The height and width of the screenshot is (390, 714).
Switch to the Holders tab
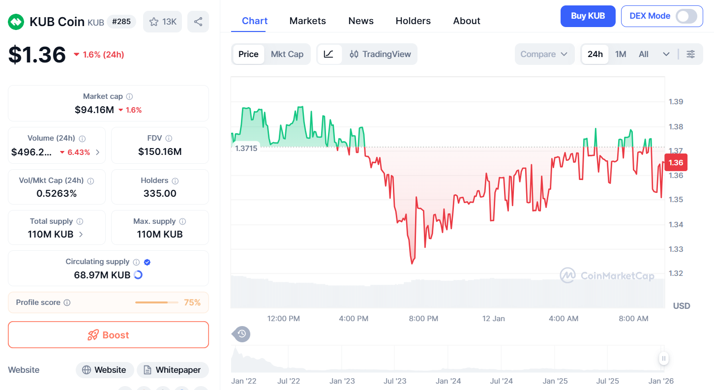pos(413,21)
